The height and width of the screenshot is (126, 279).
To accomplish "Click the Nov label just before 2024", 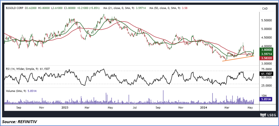I will coord(181,107).
